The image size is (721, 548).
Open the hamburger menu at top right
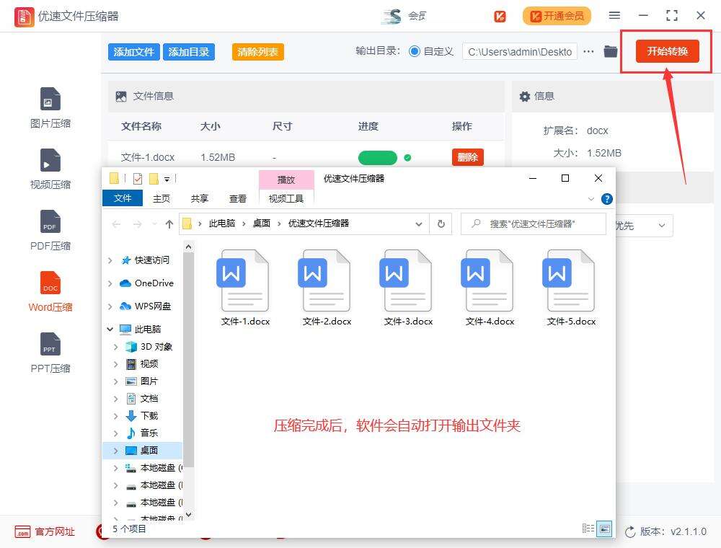coord(614,15)
